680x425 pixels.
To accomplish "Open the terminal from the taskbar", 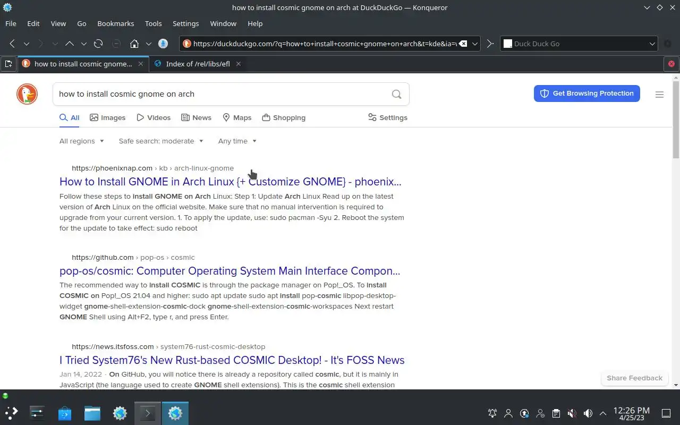I will (x=148, y=413).
